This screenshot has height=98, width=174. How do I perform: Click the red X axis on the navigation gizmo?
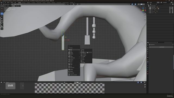click(145, 10)
